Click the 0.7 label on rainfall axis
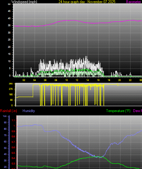Screen dimensions: 142x169 point(13,142)
